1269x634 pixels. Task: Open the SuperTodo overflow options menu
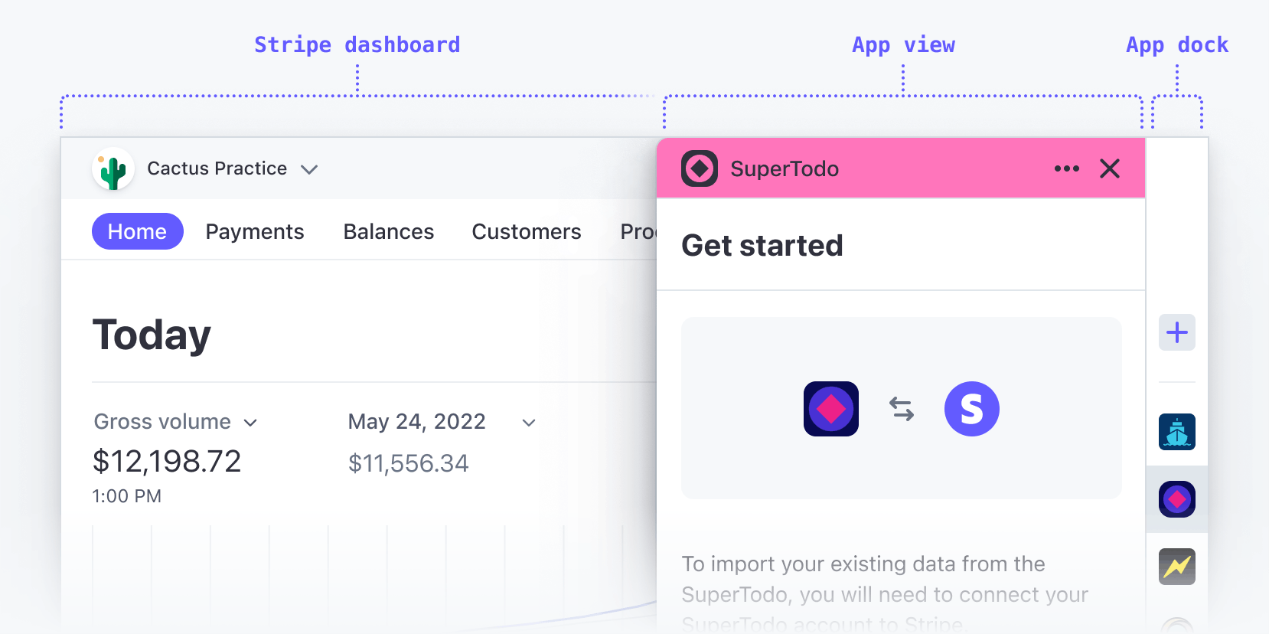(1067, 168)
